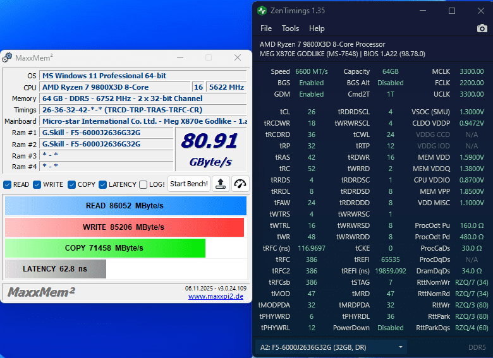Uncheck the COPY benchmark checkbox

[71, 184]
